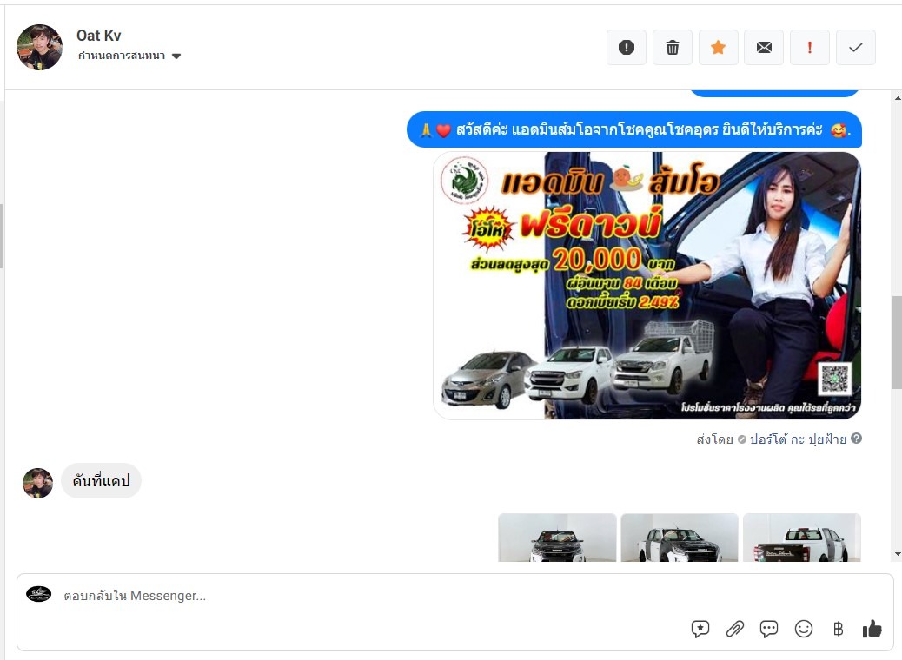Open the แอดมินส้มโอ promotional image
The width and height of the screenshot is (902, 660).
647,285
